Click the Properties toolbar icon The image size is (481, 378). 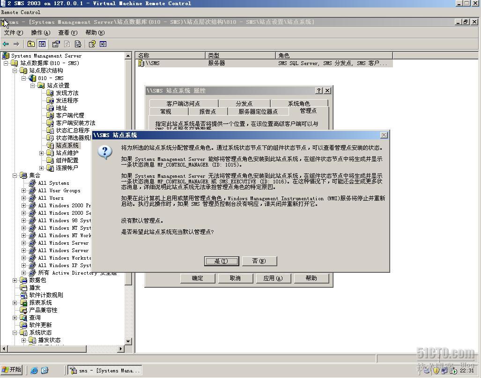(x=56, y=44)
